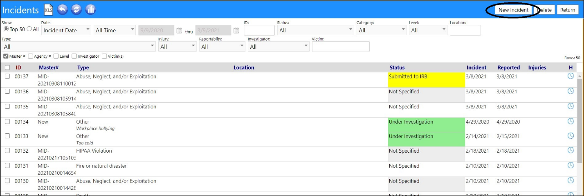
Task: Select the Top 50 radio option
Action: coord(6,29)
